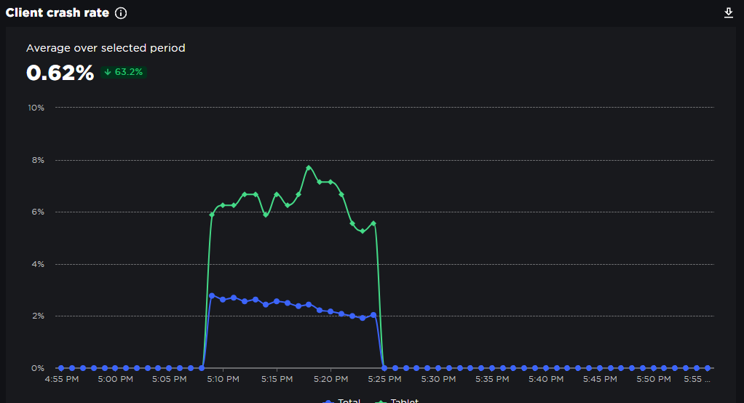Image resolution: width=744 pixels, height=403 pixels.
Task: Click the green Tablet legend marker icon
Action: click(381, 401)
